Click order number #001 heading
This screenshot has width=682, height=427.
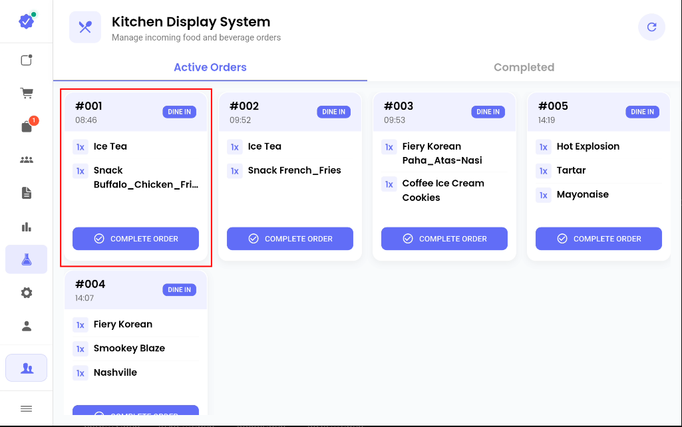pos(88,106)
